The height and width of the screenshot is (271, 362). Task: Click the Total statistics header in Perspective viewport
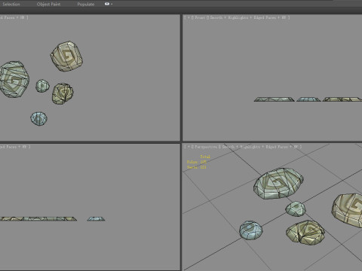(205, 157)
